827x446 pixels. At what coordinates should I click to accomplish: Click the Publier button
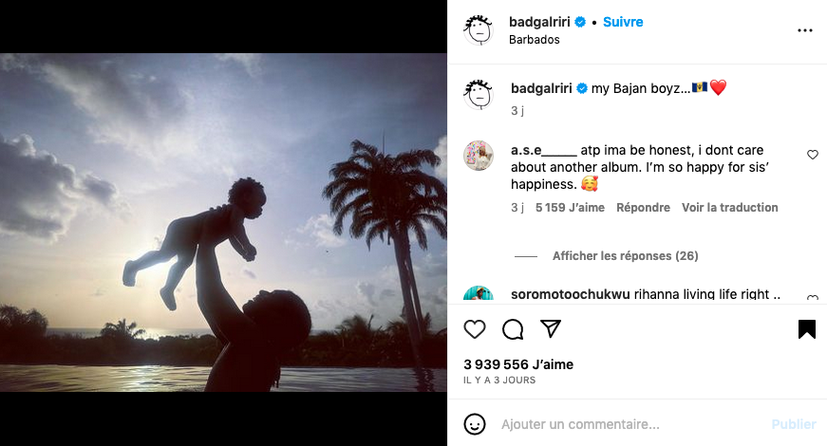tap(794, 424)
